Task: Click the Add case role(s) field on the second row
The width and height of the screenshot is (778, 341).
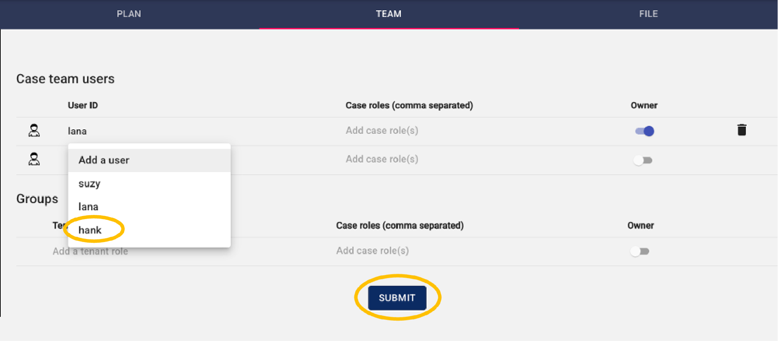Action: point(382,159)
